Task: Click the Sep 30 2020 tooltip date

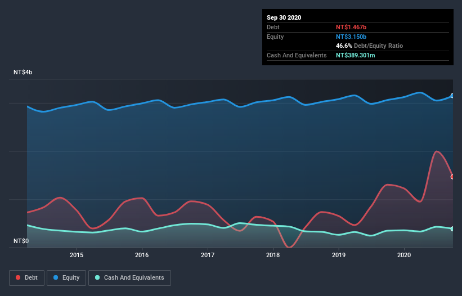Action: pos(284,17)
